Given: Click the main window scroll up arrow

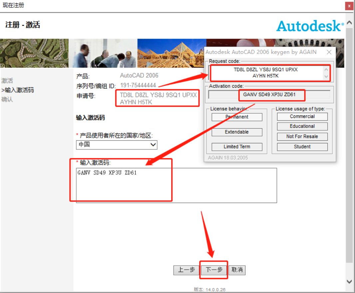Looking at the screenshot, I should point(349,23).
